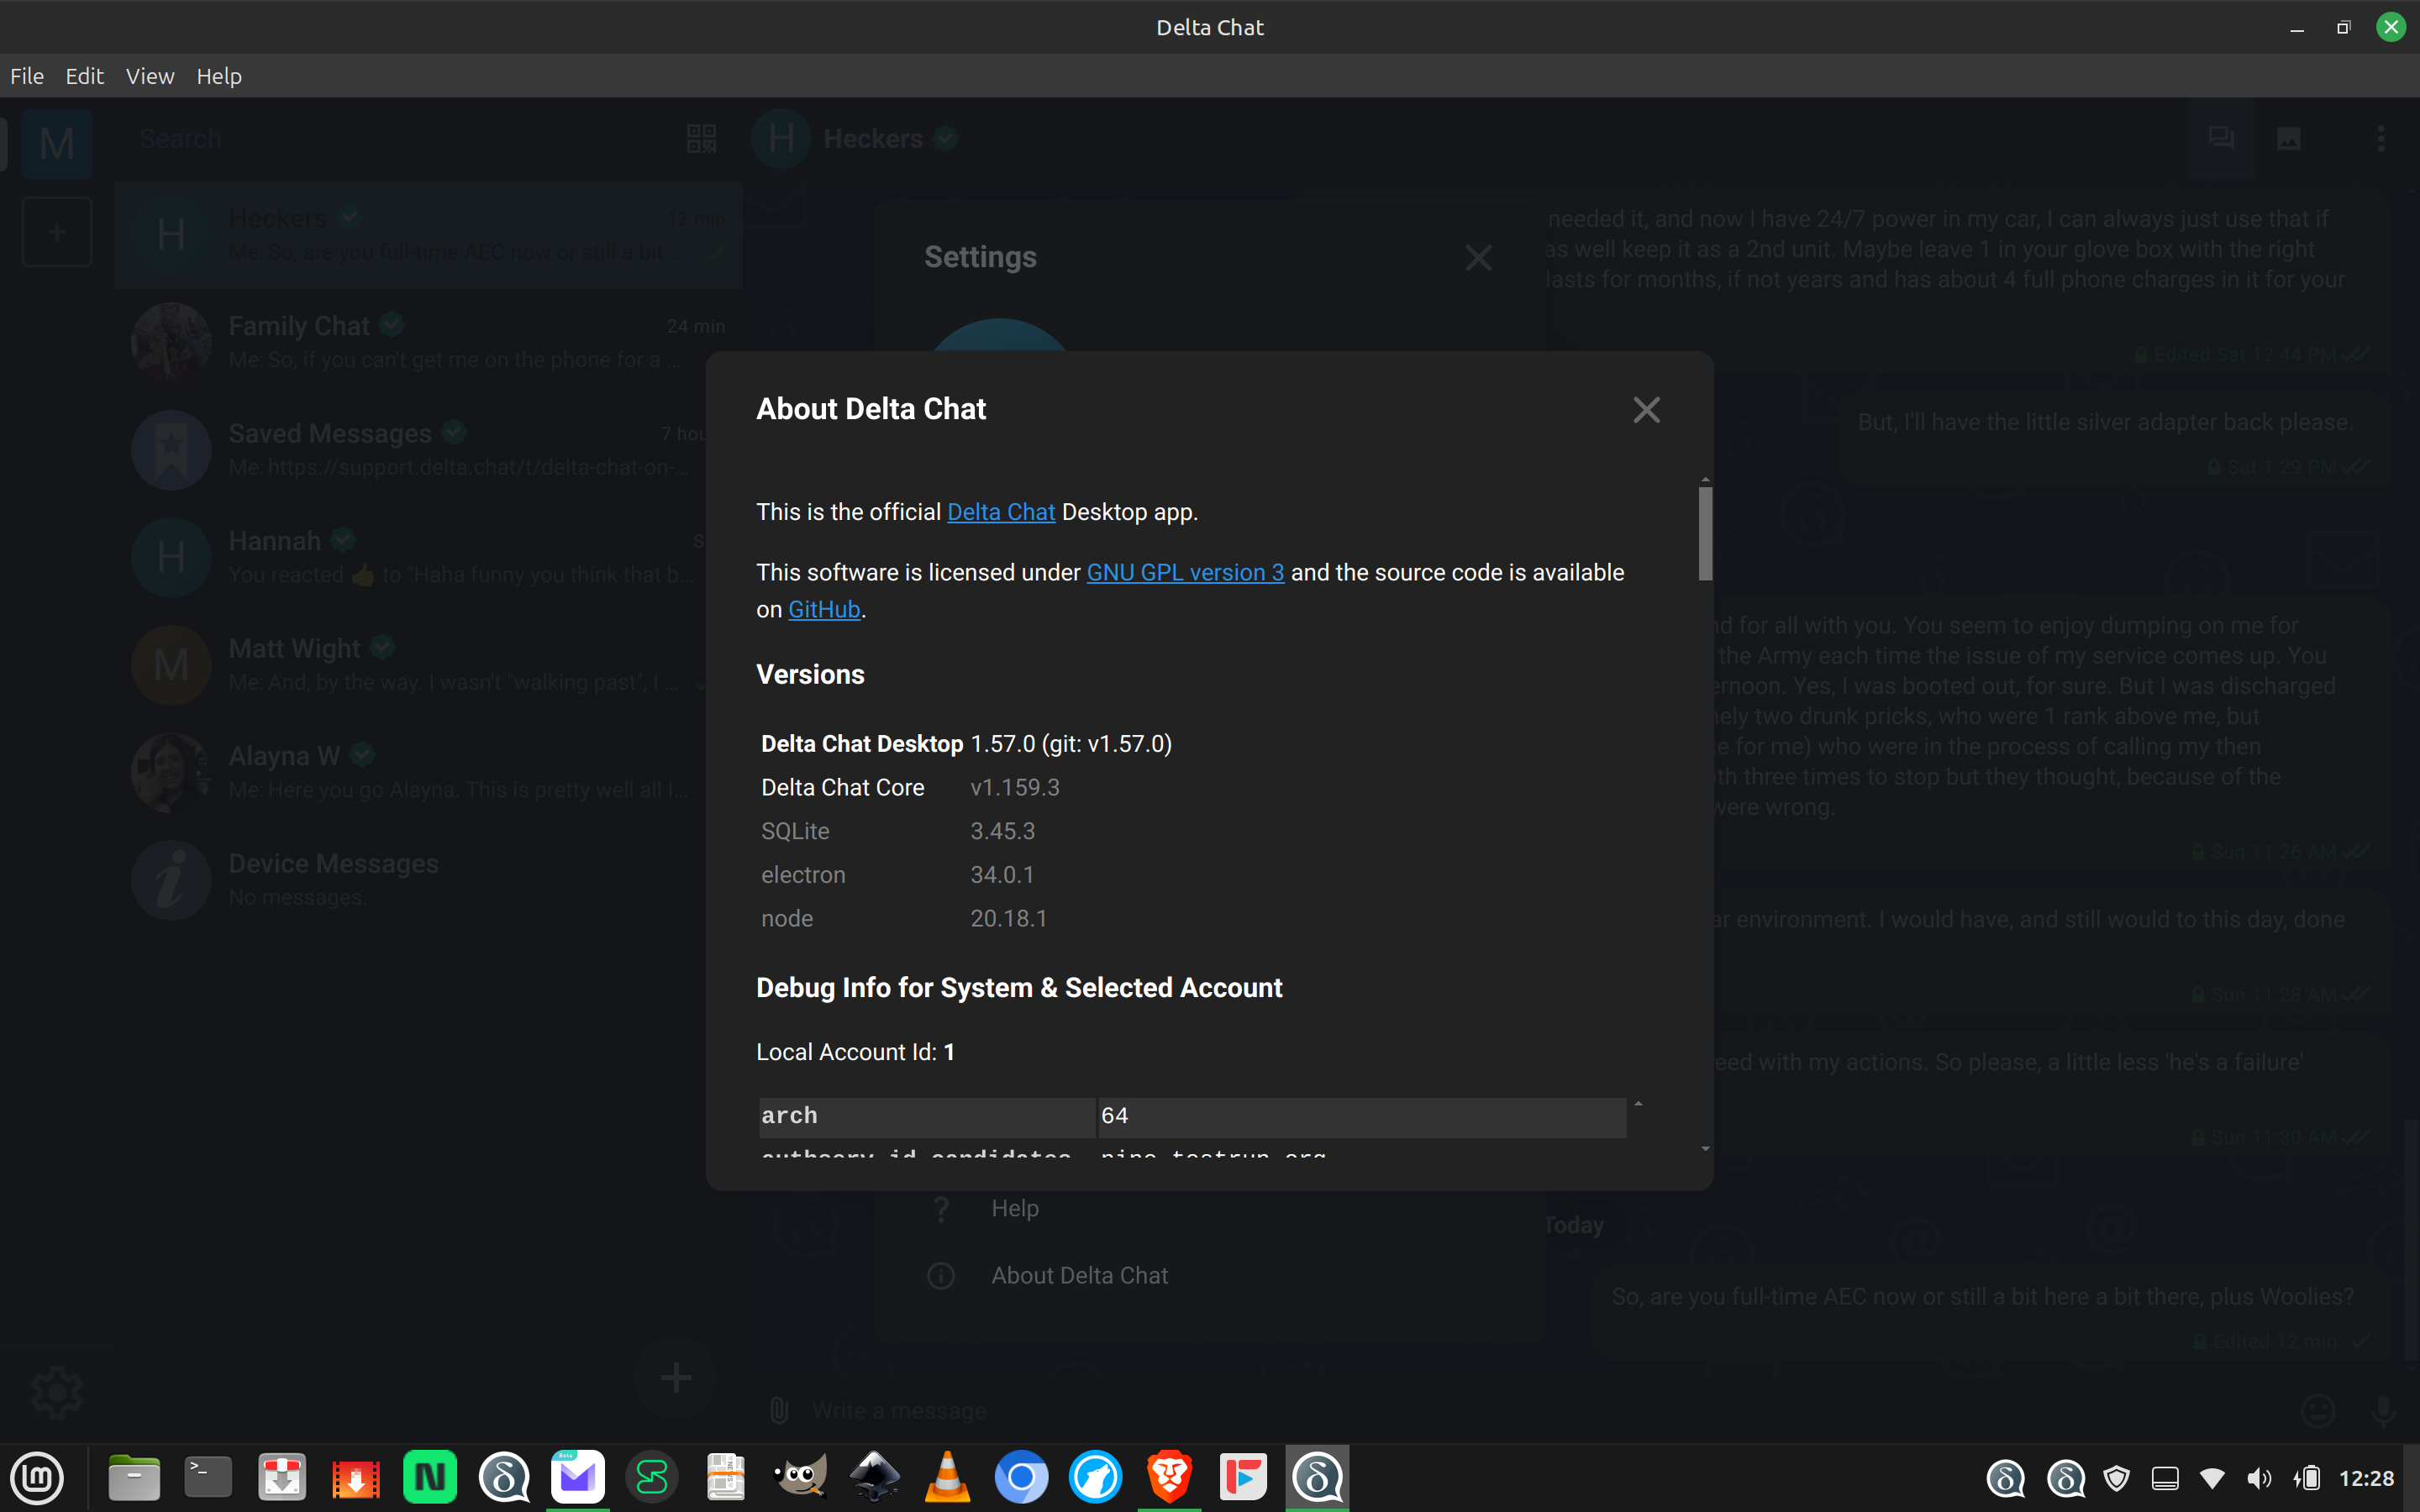2420x1512 pixels.
Task: Close the About Delta Chat dialog
Action: (x=1646, y=410)
